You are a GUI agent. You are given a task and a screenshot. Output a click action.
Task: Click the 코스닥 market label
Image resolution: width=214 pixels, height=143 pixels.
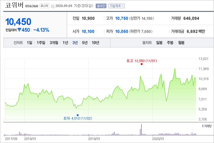[x=45, y=6]
